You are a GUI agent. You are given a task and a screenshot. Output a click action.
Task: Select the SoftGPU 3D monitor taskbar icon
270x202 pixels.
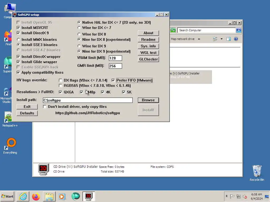click(89, 196)
